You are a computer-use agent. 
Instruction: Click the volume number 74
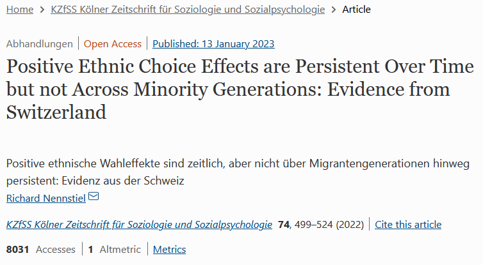tap(284, 225)
